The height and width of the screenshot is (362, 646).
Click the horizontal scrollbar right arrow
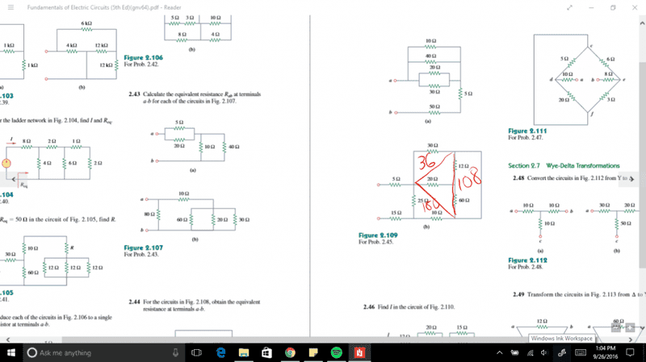click(630, 339)
